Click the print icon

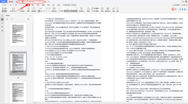pyautogui.click(x=16, y=5)
